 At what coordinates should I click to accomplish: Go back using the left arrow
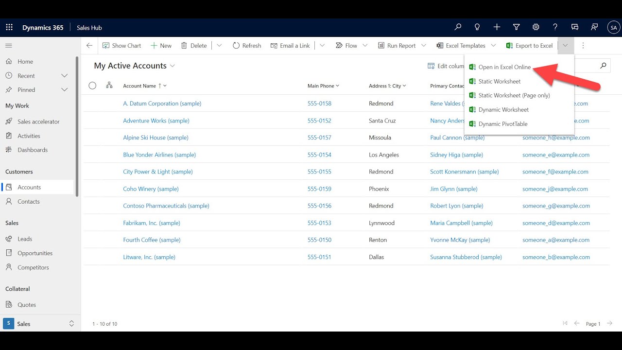click(89, 46)
